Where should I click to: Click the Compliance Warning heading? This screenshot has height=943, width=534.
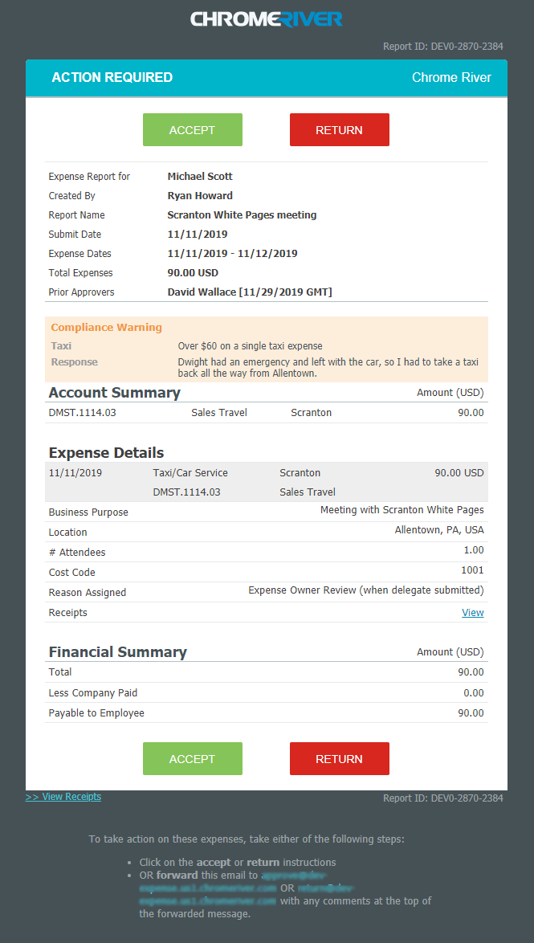tap(106, 328)
